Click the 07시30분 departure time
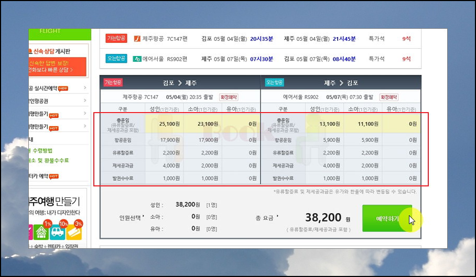This screenshot has height=277, width=476. (262, 59)
